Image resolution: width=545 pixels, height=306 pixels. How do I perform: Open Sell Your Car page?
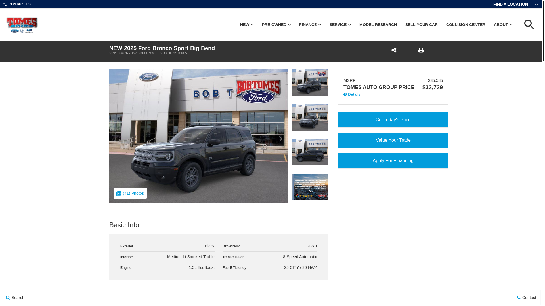click(422, 25)
